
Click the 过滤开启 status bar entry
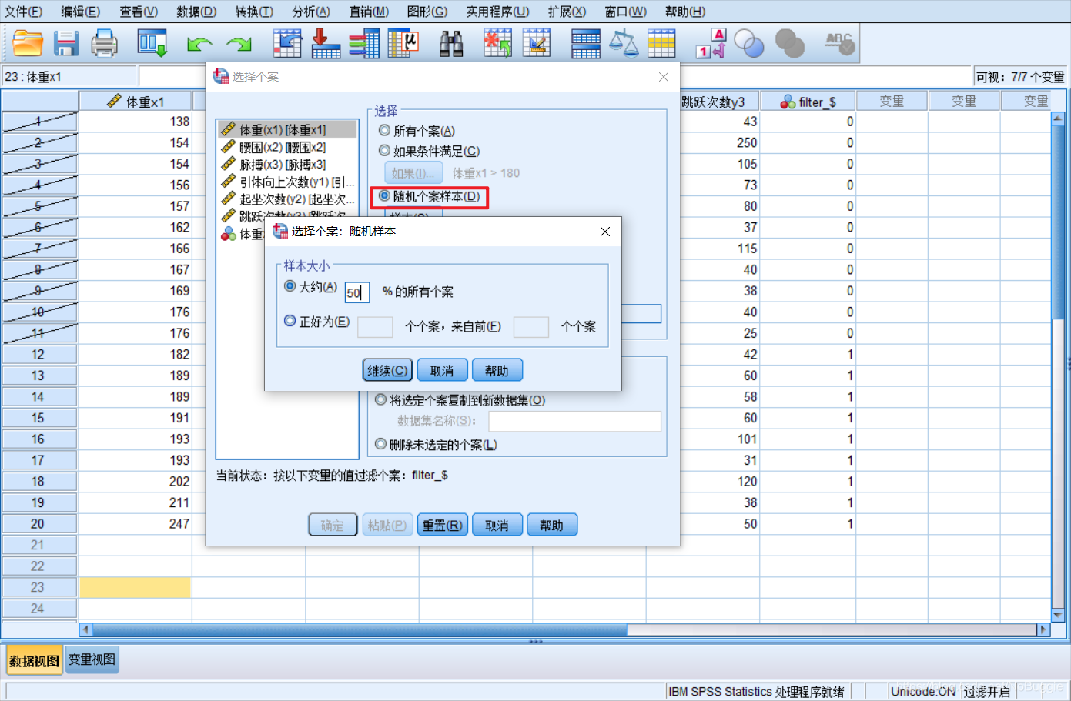[987, 692]
